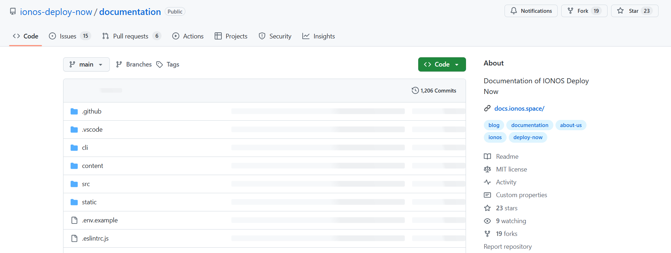Viewport: 671px width, 253px height.
Task: Open the green Code dropdown button
Action: point(442,64)
